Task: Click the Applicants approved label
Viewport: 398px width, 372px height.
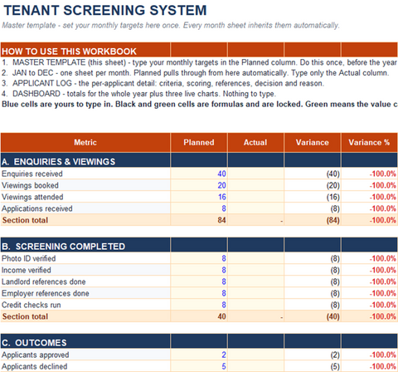Action: pos(36,355)
